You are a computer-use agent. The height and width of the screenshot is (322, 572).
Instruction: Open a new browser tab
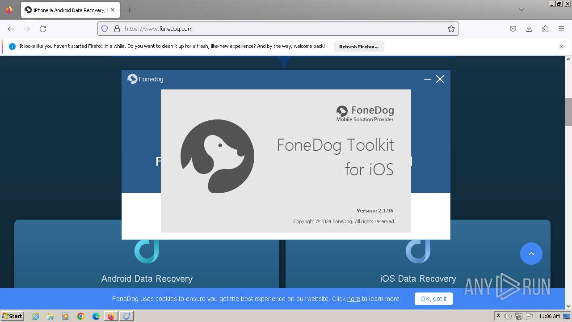coord(129,10)
